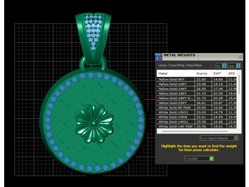
Task: Click the 29.56 grams value
Action: 201,126
